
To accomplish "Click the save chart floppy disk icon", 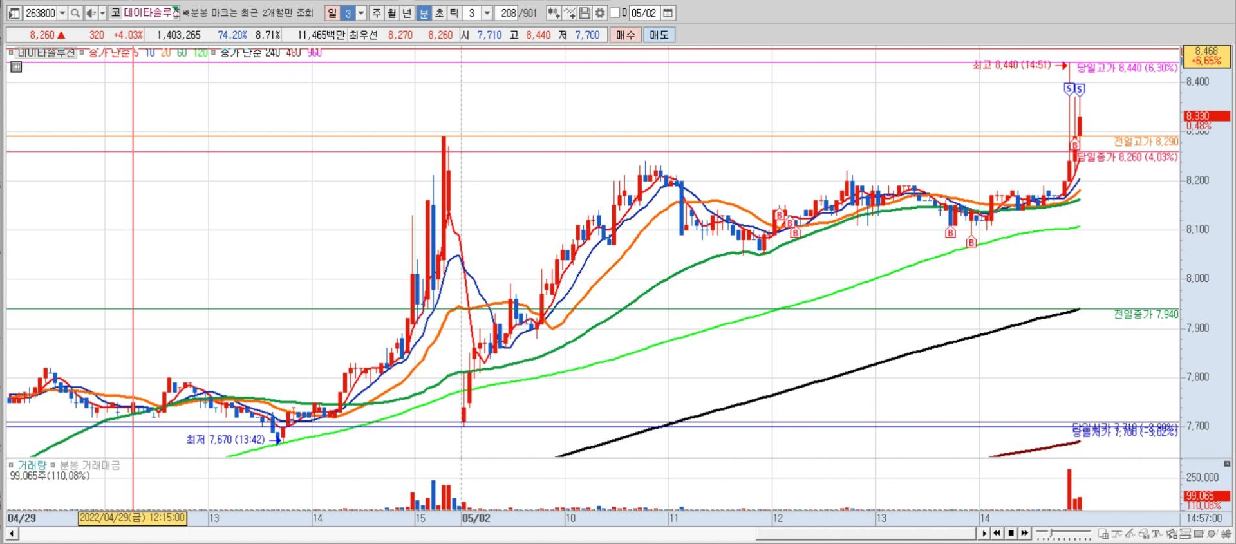I will point(585,13).
